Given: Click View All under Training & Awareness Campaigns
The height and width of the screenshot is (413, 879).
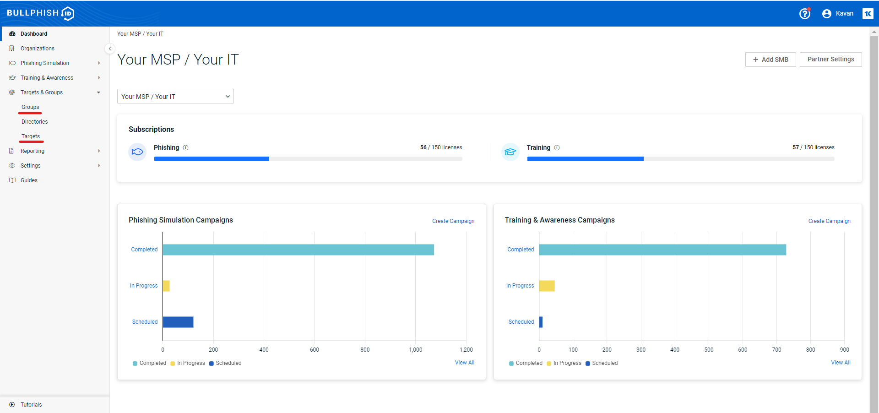Looking at the screenshot, I should 841,363.
